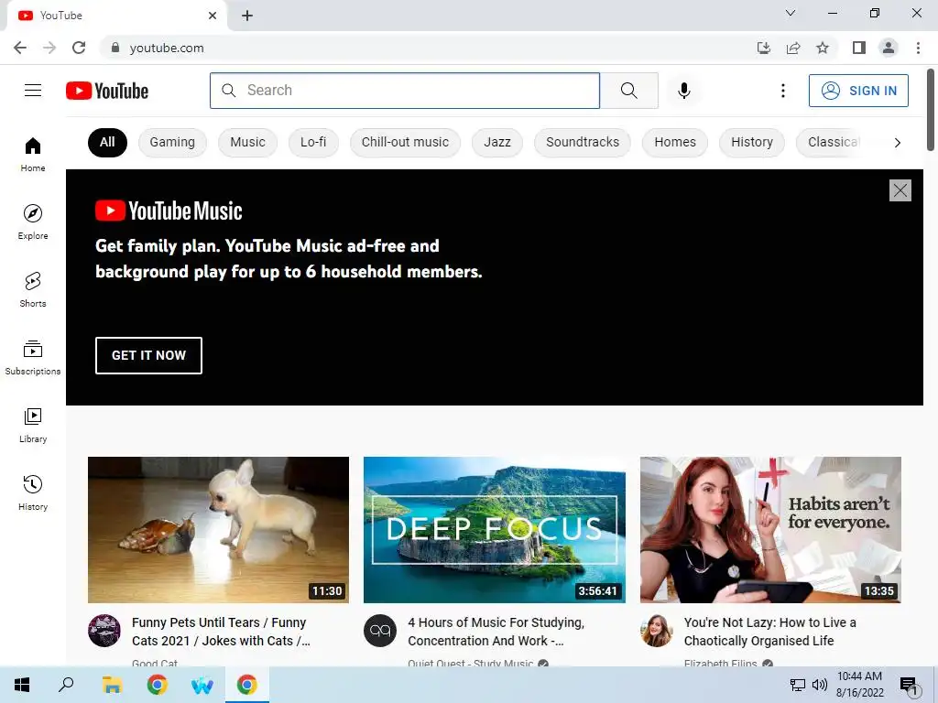Open YouTube settings three-dot menu
The height and width of the screenshot is (703, 938).
click(x=782, y=91)
